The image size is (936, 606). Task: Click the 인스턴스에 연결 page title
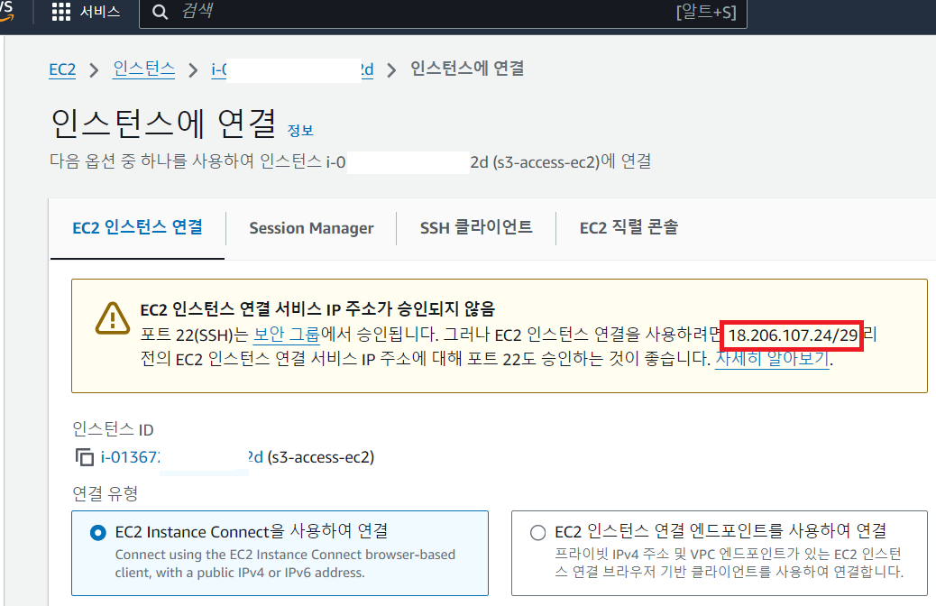pos(163,124)
